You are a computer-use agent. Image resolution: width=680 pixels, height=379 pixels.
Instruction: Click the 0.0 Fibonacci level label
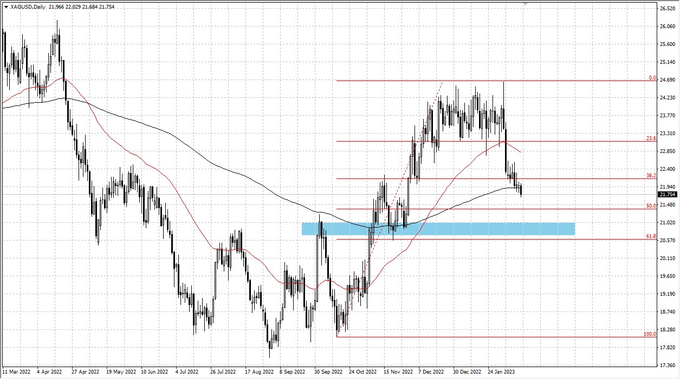tap(652, 78)
